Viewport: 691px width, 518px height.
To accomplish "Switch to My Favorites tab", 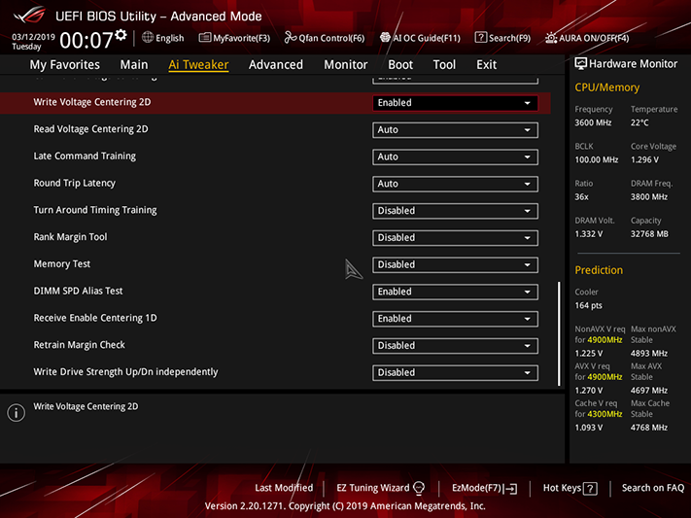I will coord(65,65).
